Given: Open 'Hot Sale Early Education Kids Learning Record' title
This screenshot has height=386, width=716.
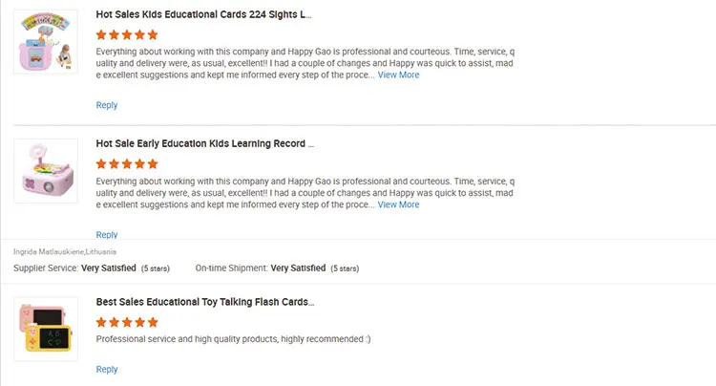Looking at the screenshot, I should coord(204,144).
